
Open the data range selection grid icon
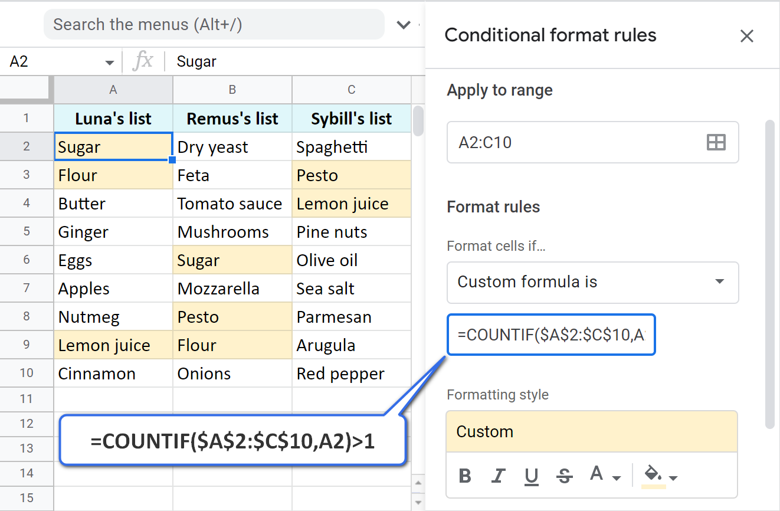(x=716, y=142)
